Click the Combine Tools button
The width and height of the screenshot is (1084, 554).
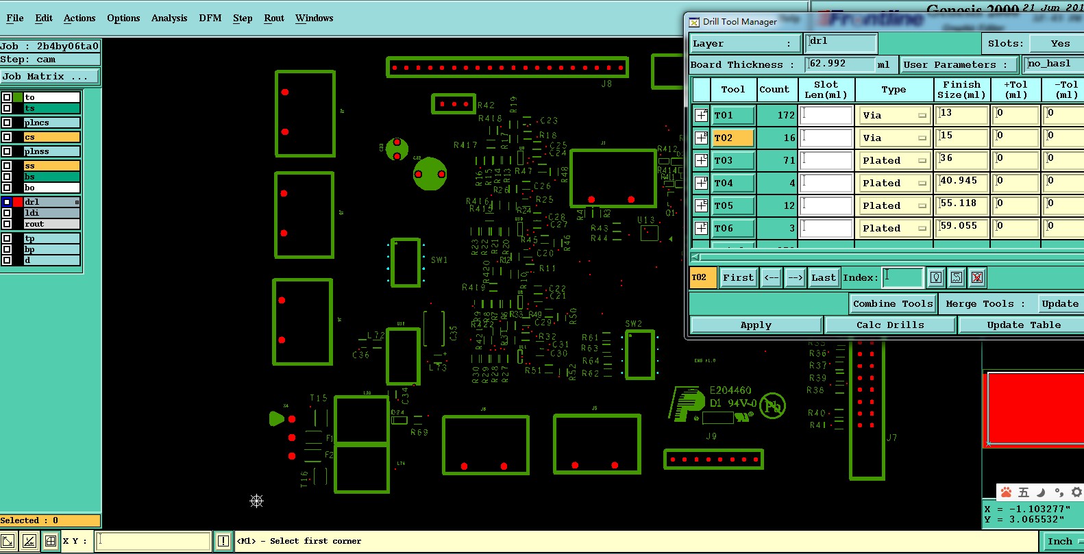click(x=893, y=303)
